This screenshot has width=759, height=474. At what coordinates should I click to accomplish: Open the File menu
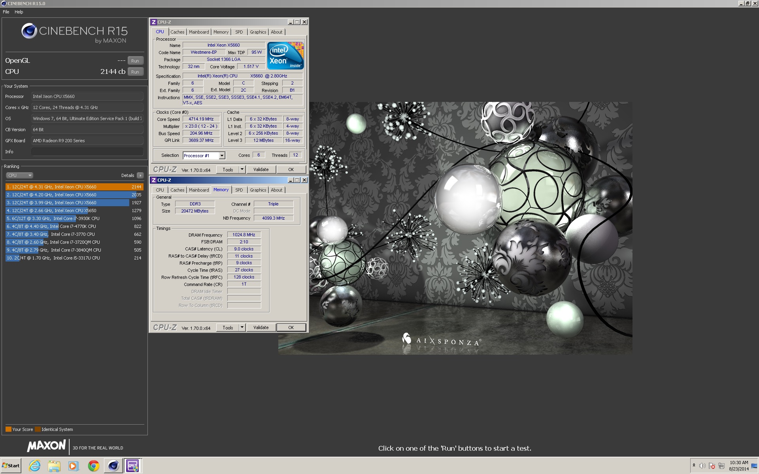click(6, 12)
